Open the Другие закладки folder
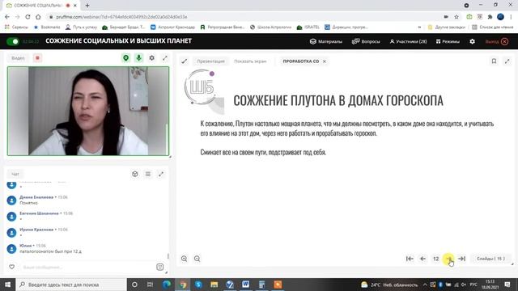The image size is (518, 291). (446, 27)
